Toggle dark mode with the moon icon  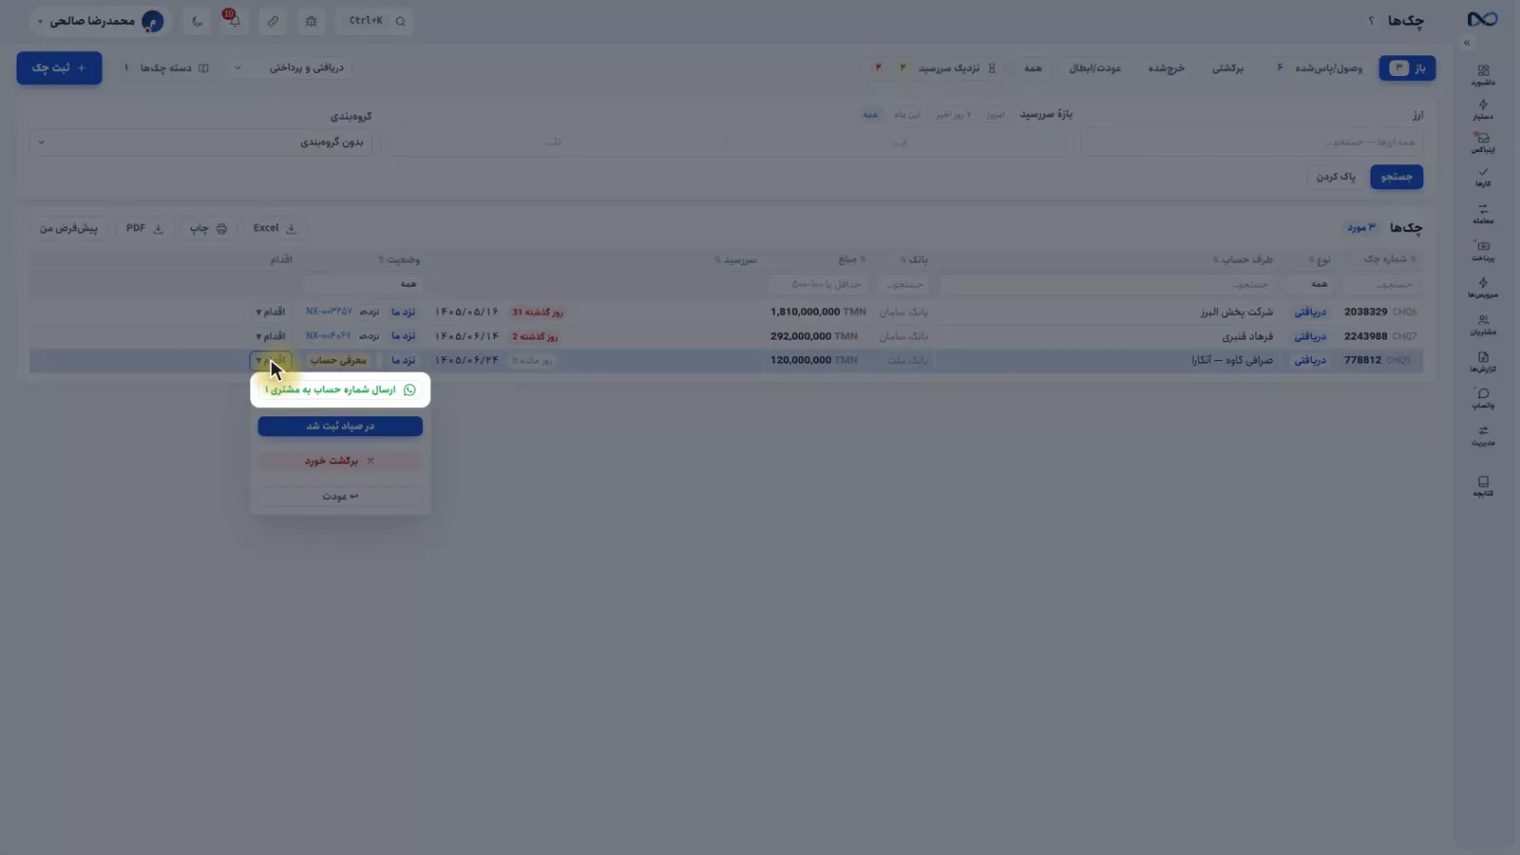pyautogui.click(x=197, y=21)
